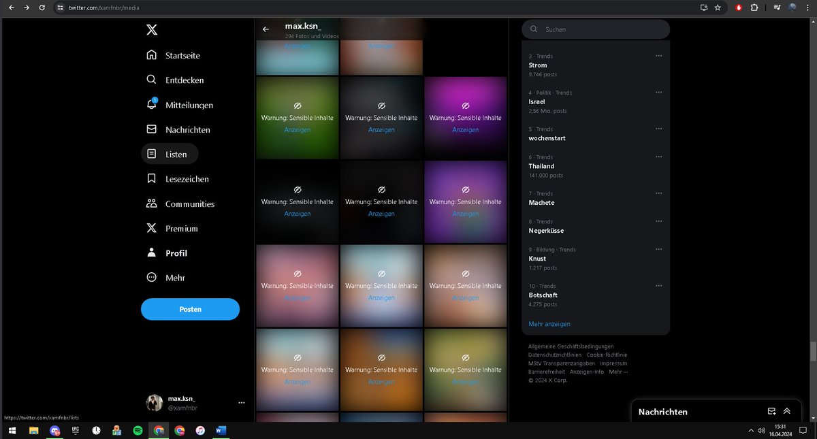
Task: Open Entdecken search icon in sidebar
Action: tap(152, 80)
